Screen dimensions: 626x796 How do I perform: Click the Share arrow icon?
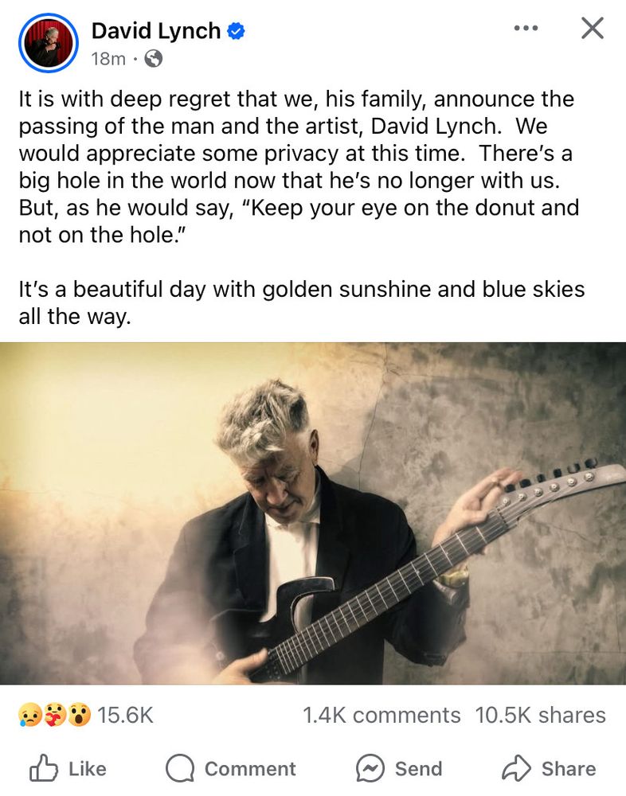[x=516, y=769]
